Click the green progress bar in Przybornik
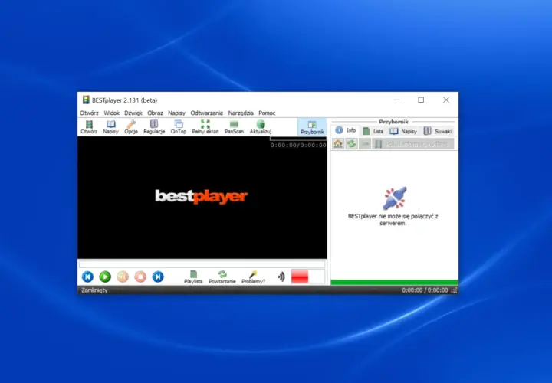This screenshot has width=552, height=383. (394, 283)
